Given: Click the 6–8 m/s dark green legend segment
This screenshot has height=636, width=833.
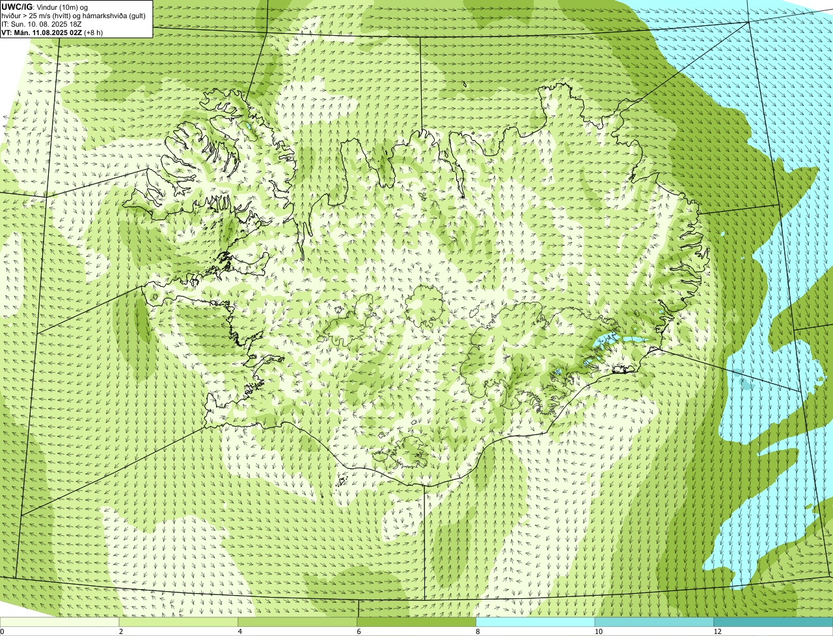Looking at the screenshot, I should click(416, 622).
